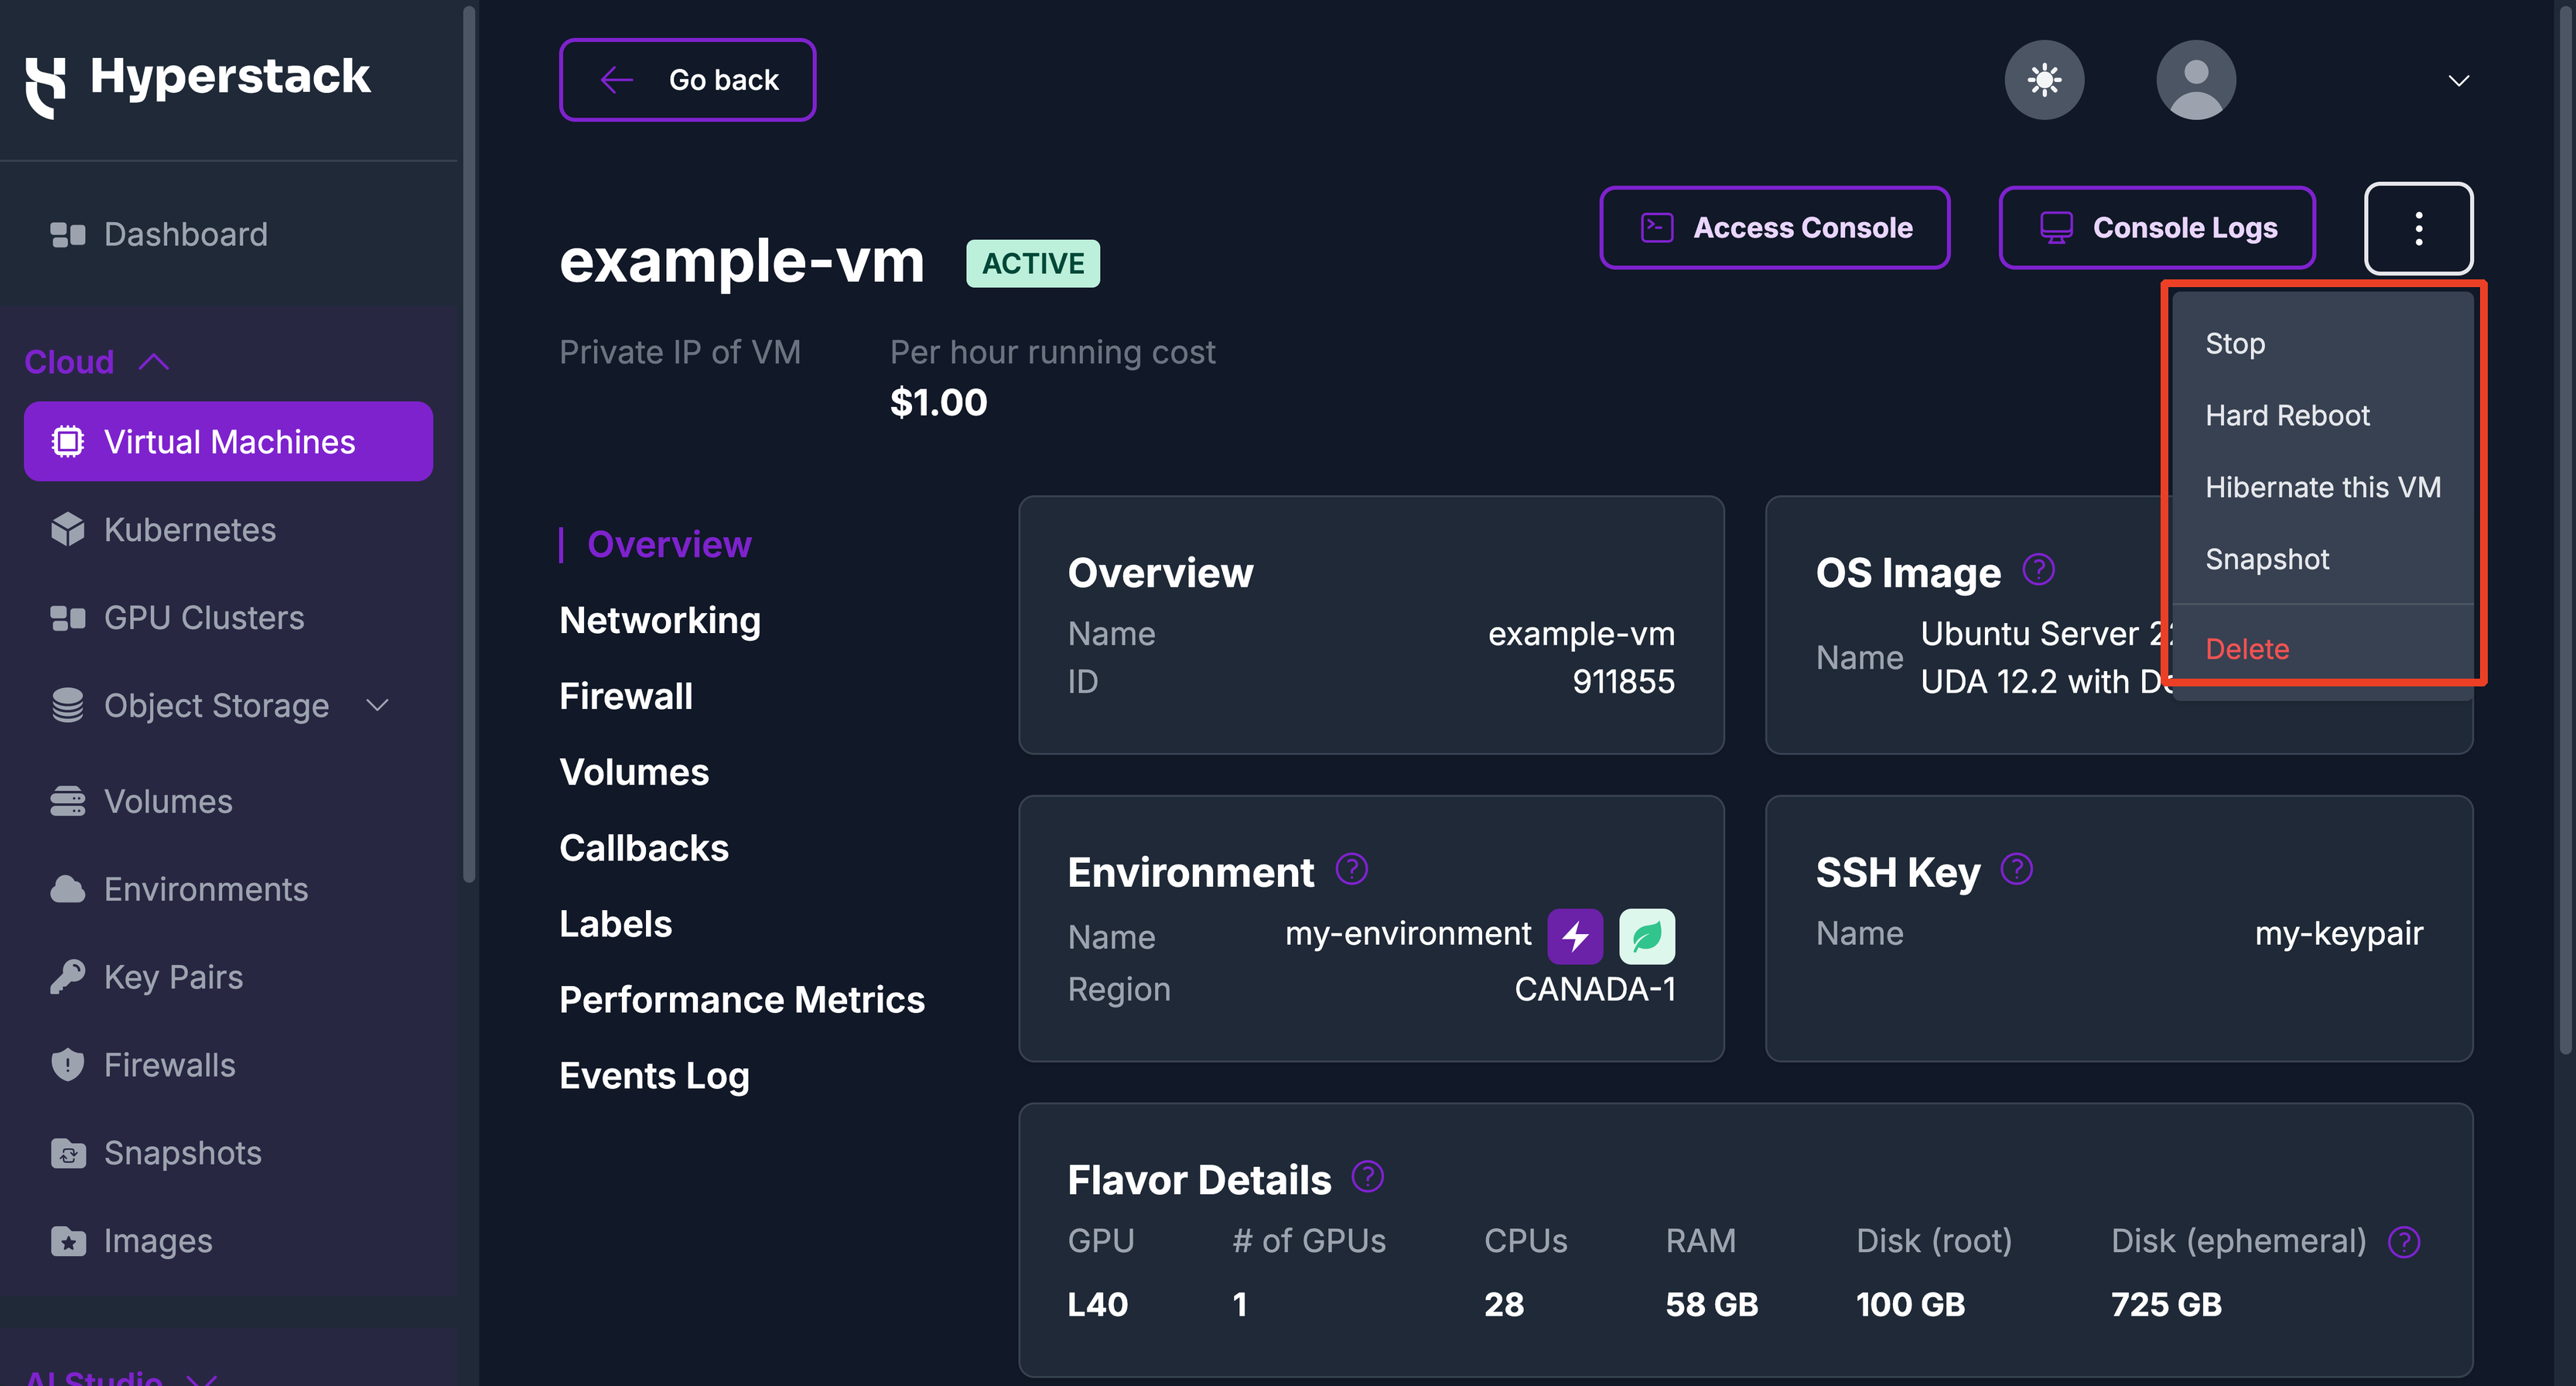Image resolution: width=2576 pixels, height=1386 pixels.
Task: Click the user avatar icon
Action: (x=2195, y=79)
